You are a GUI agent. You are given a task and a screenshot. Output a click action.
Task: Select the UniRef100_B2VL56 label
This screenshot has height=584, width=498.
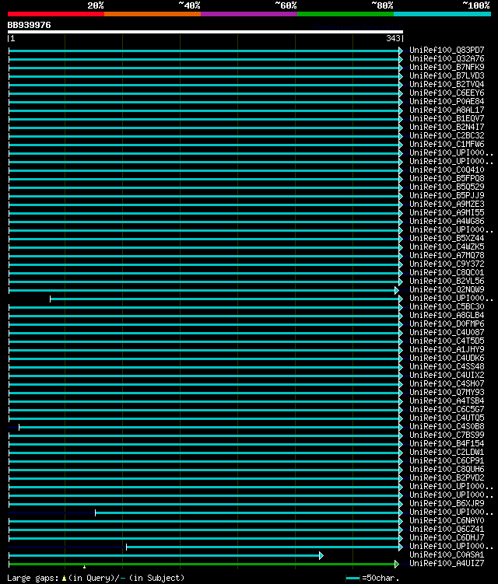coord(447,282)
